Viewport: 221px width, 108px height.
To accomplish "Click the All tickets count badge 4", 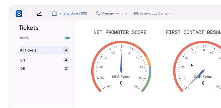I will [66, 50].
